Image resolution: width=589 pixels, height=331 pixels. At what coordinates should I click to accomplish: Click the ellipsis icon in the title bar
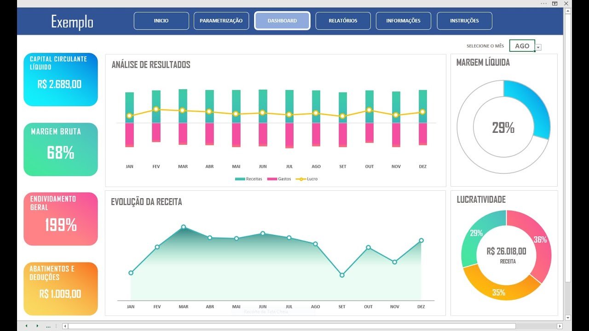(x=544, y=4)
